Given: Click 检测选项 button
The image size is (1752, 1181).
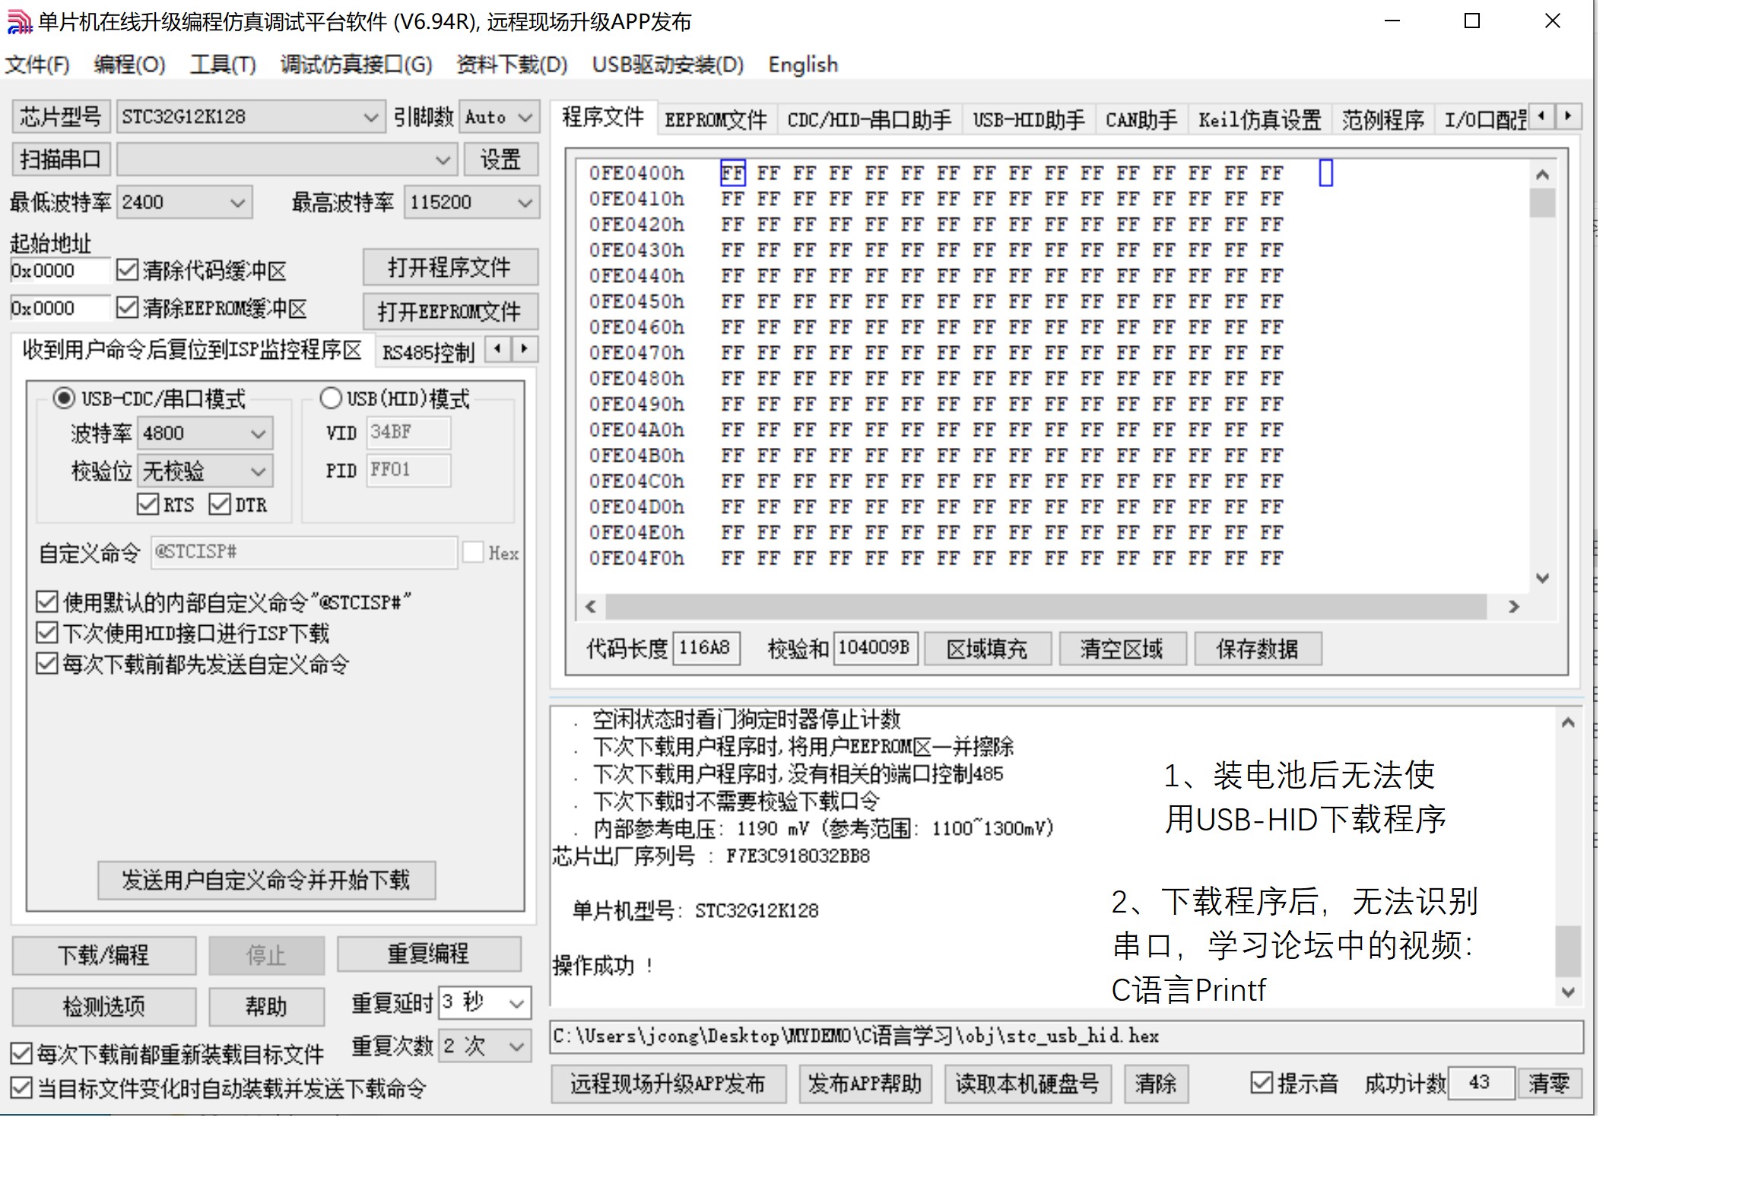Looking at the screenshot, I should tap(104, 1006).
